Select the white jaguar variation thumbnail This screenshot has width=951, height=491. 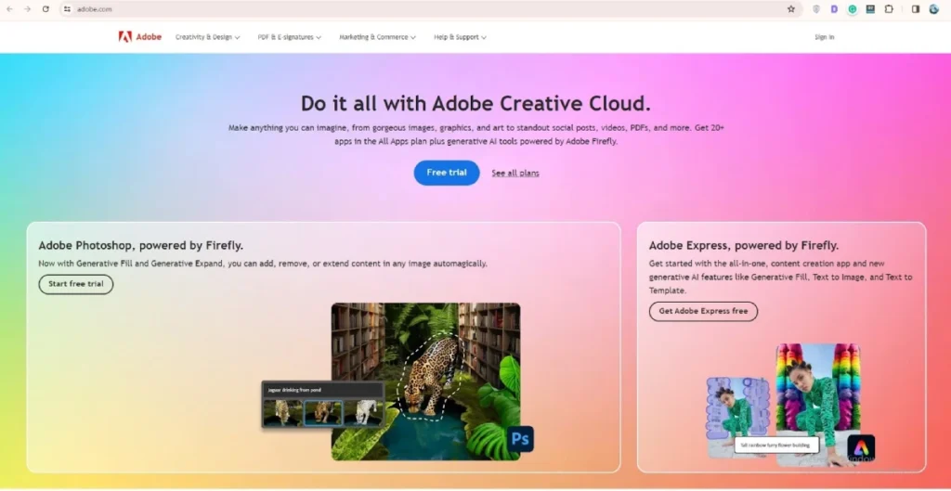pyautogui.click(x=363, y=413)
